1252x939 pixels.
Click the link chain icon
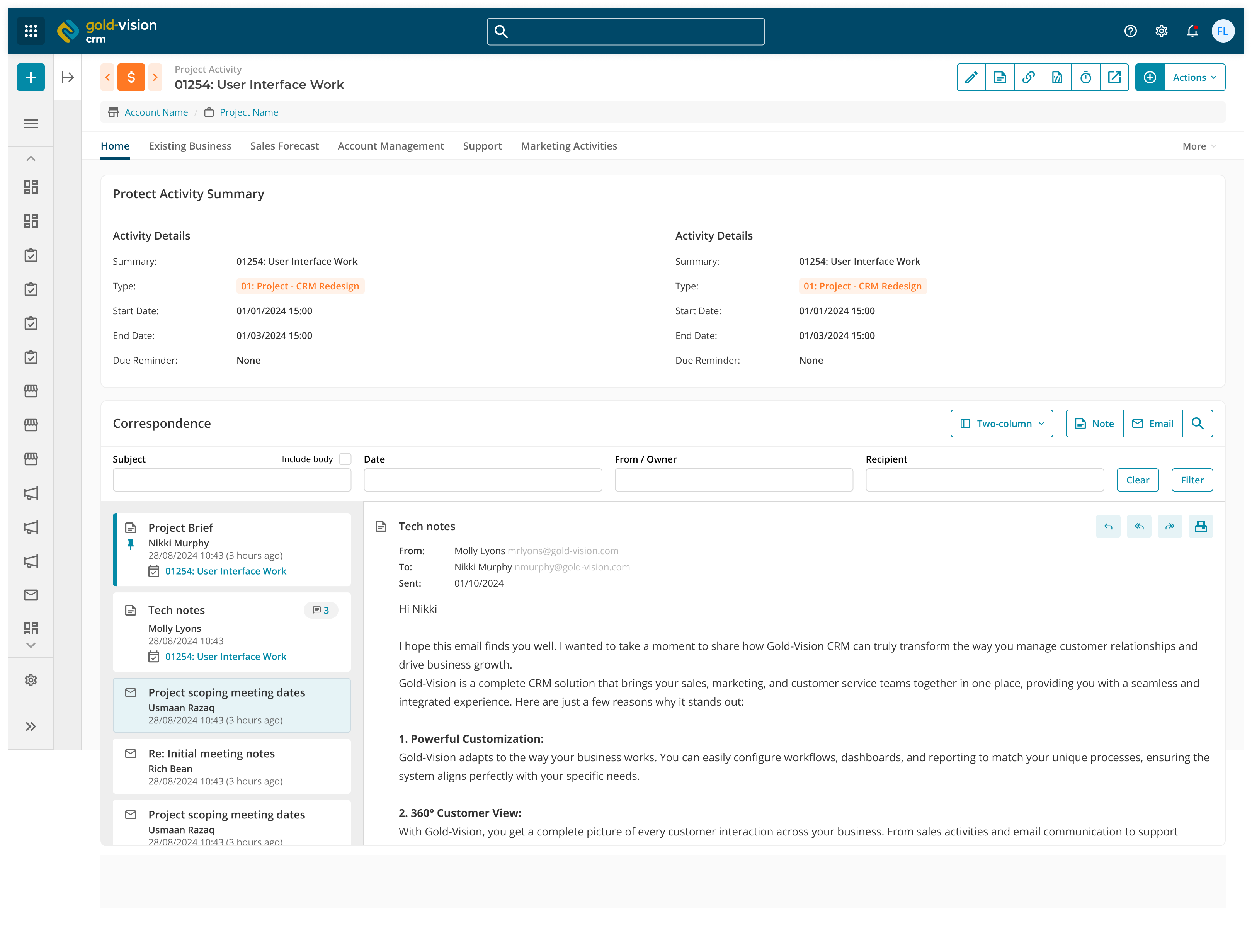click(1028, 78)
